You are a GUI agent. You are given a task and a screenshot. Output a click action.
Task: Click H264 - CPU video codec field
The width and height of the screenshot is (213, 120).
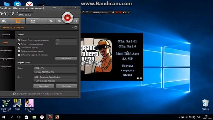click(x=55, y=68)
